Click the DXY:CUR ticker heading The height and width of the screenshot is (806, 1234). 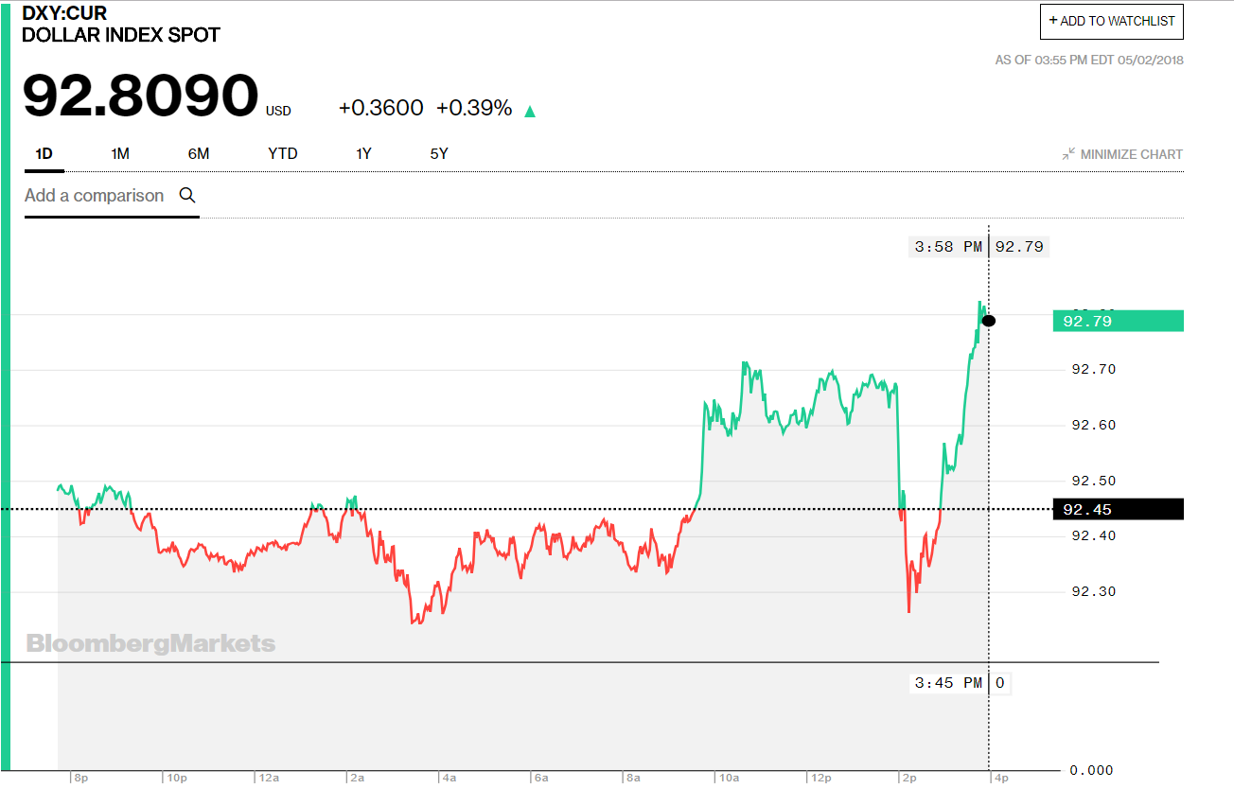64,13
